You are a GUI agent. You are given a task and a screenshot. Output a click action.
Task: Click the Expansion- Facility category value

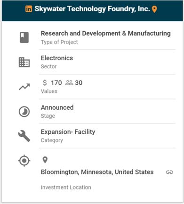[68, 132]
